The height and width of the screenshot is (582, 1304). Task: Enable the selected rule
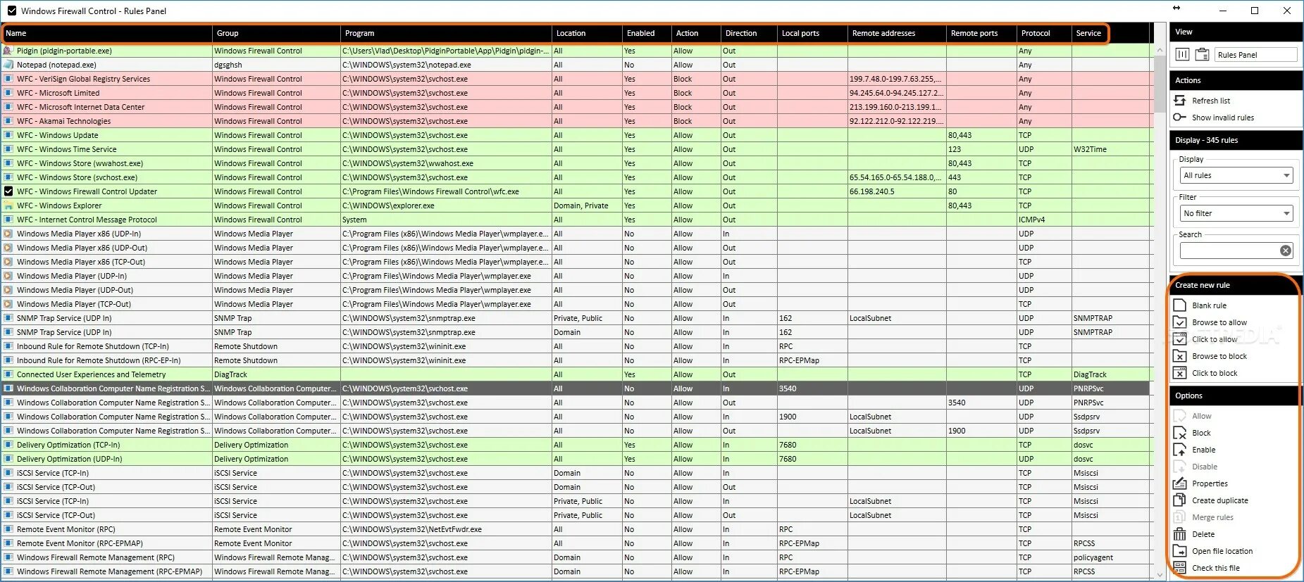[1204, 450]
